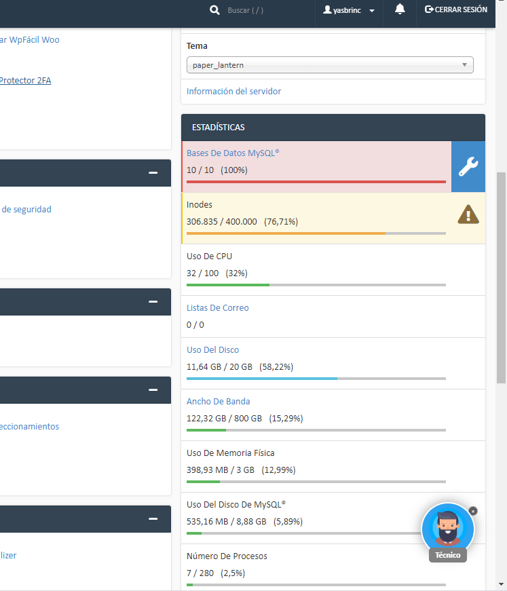Select the '11,64 GB / 20 GB' disk value

219,366
